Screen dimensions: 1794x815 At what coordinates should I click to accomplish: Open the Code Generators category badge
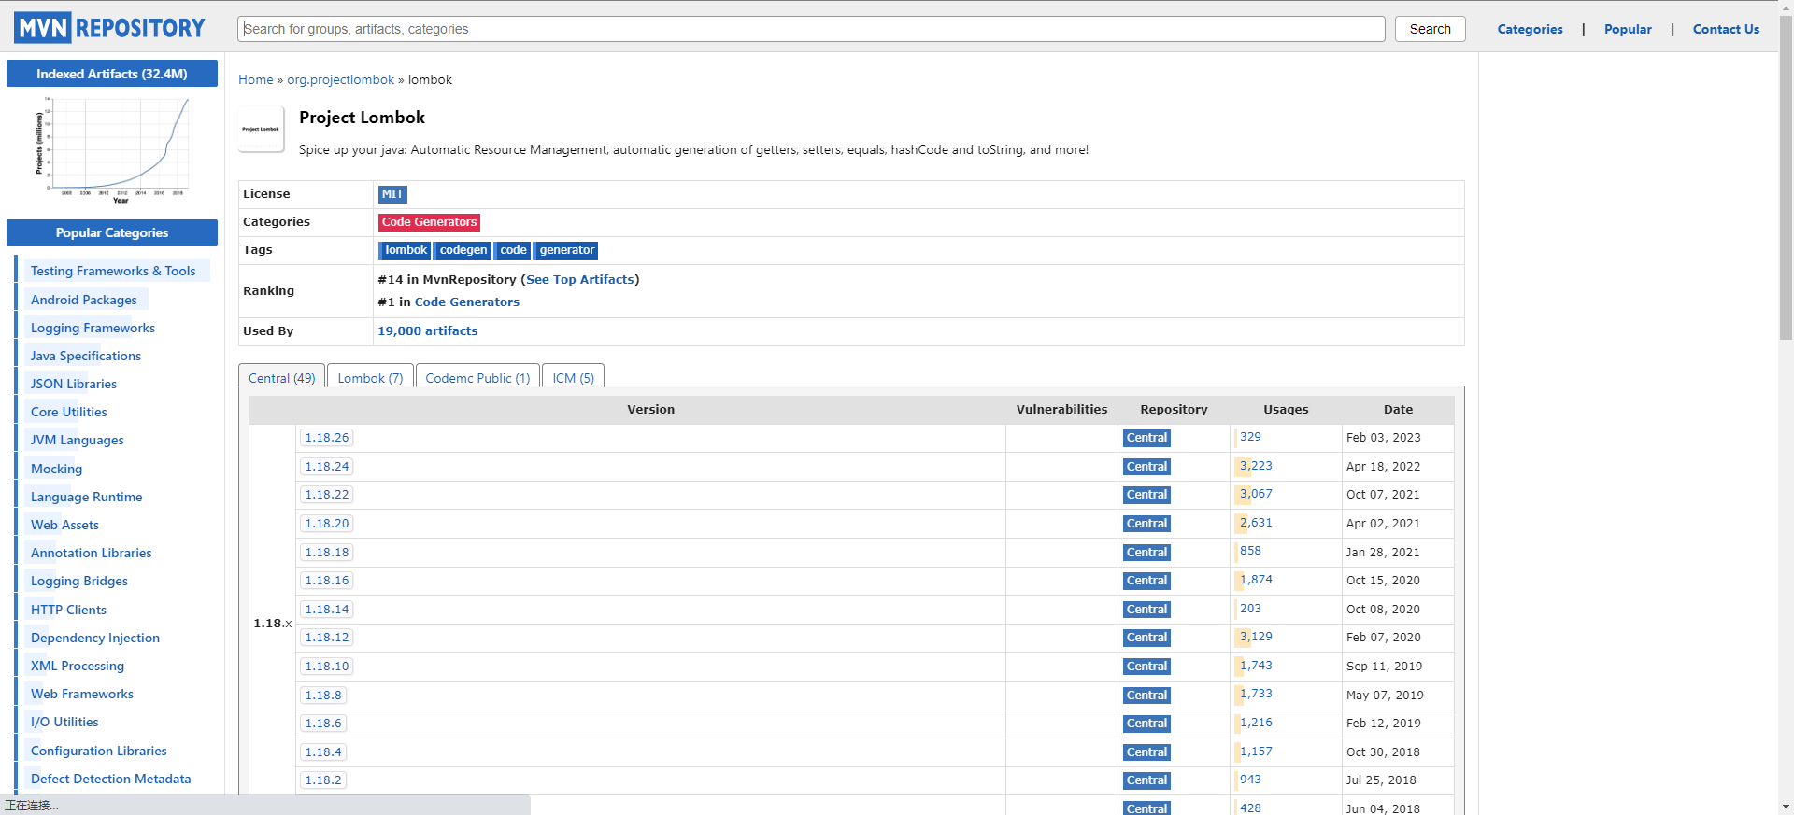tap(429, 222)
